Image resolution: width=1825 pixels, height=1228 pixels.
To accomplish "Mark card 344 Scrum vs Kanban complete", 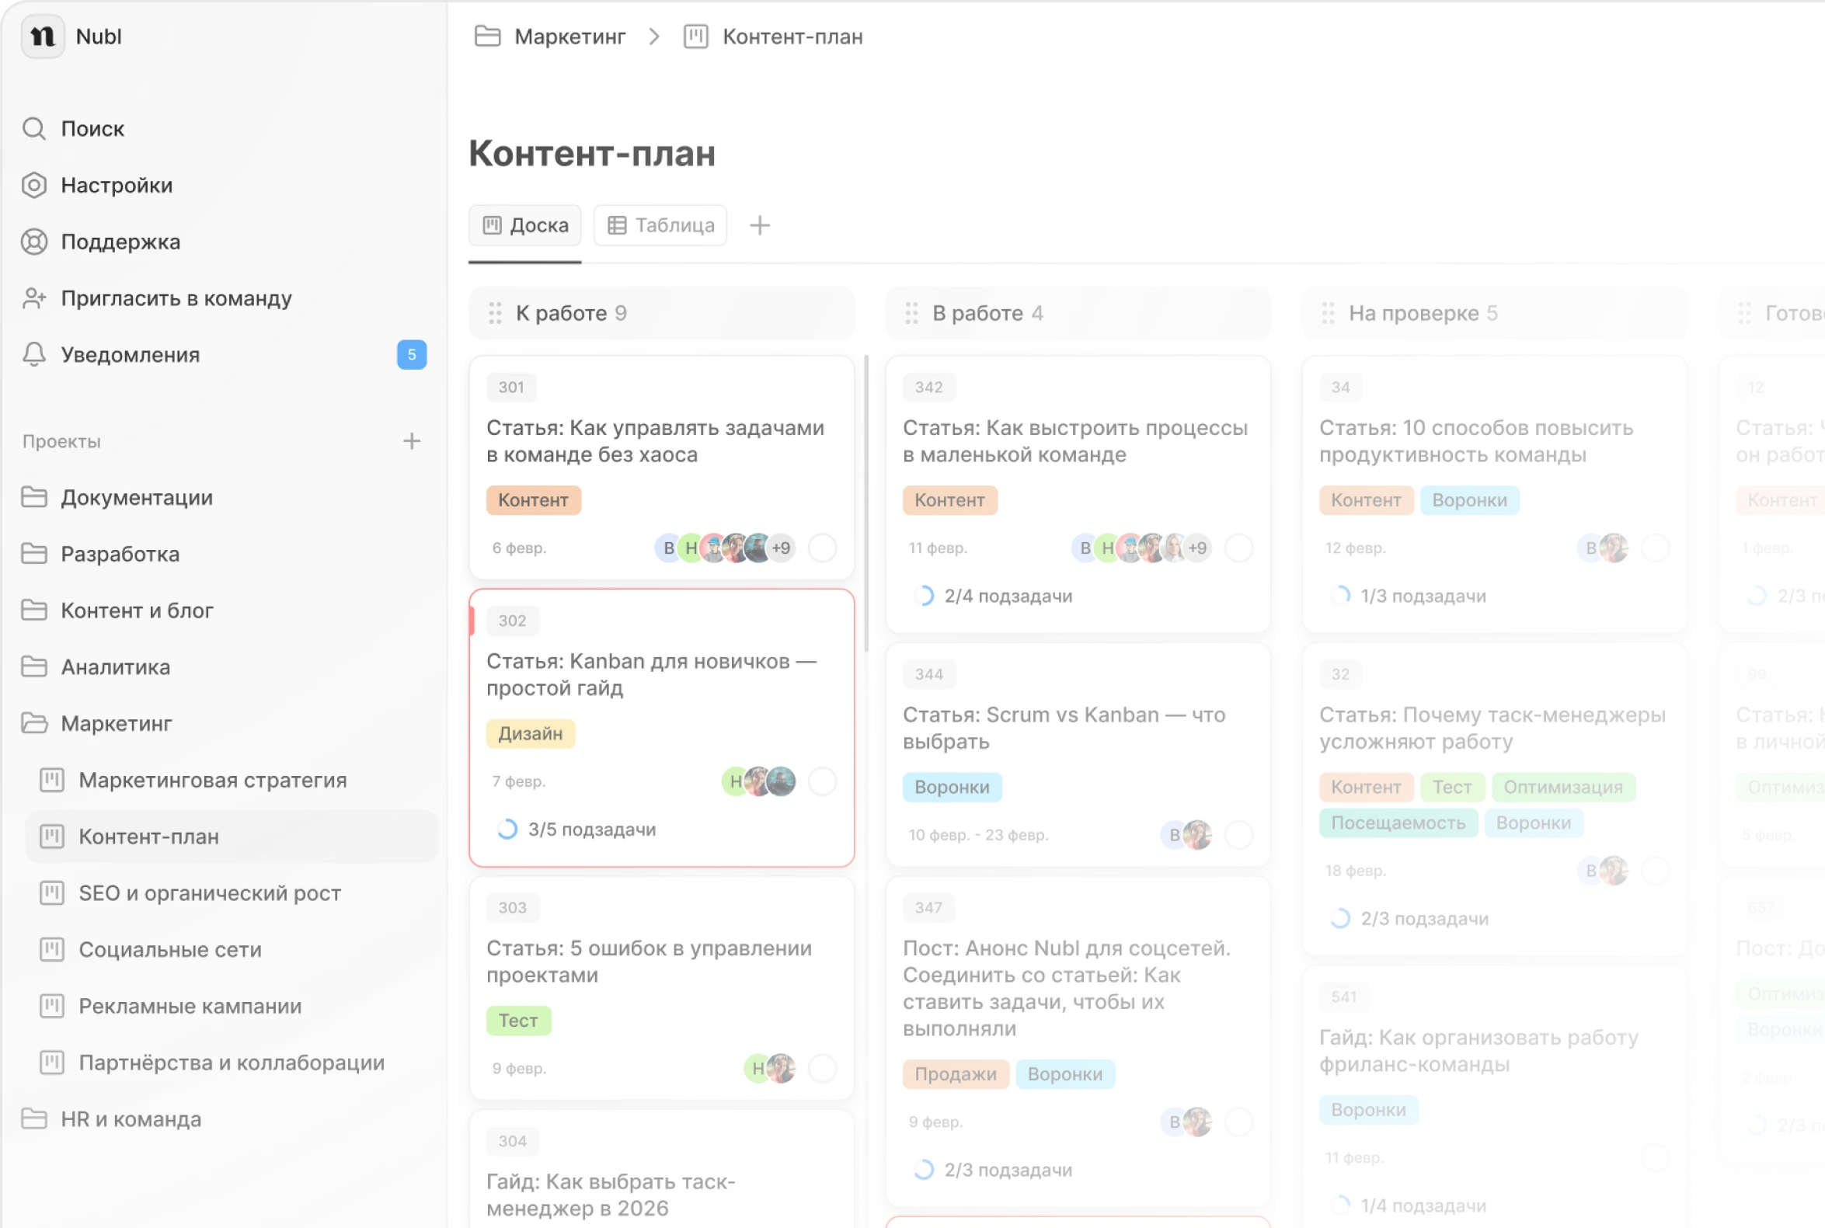I will [x=1239, y=834].
